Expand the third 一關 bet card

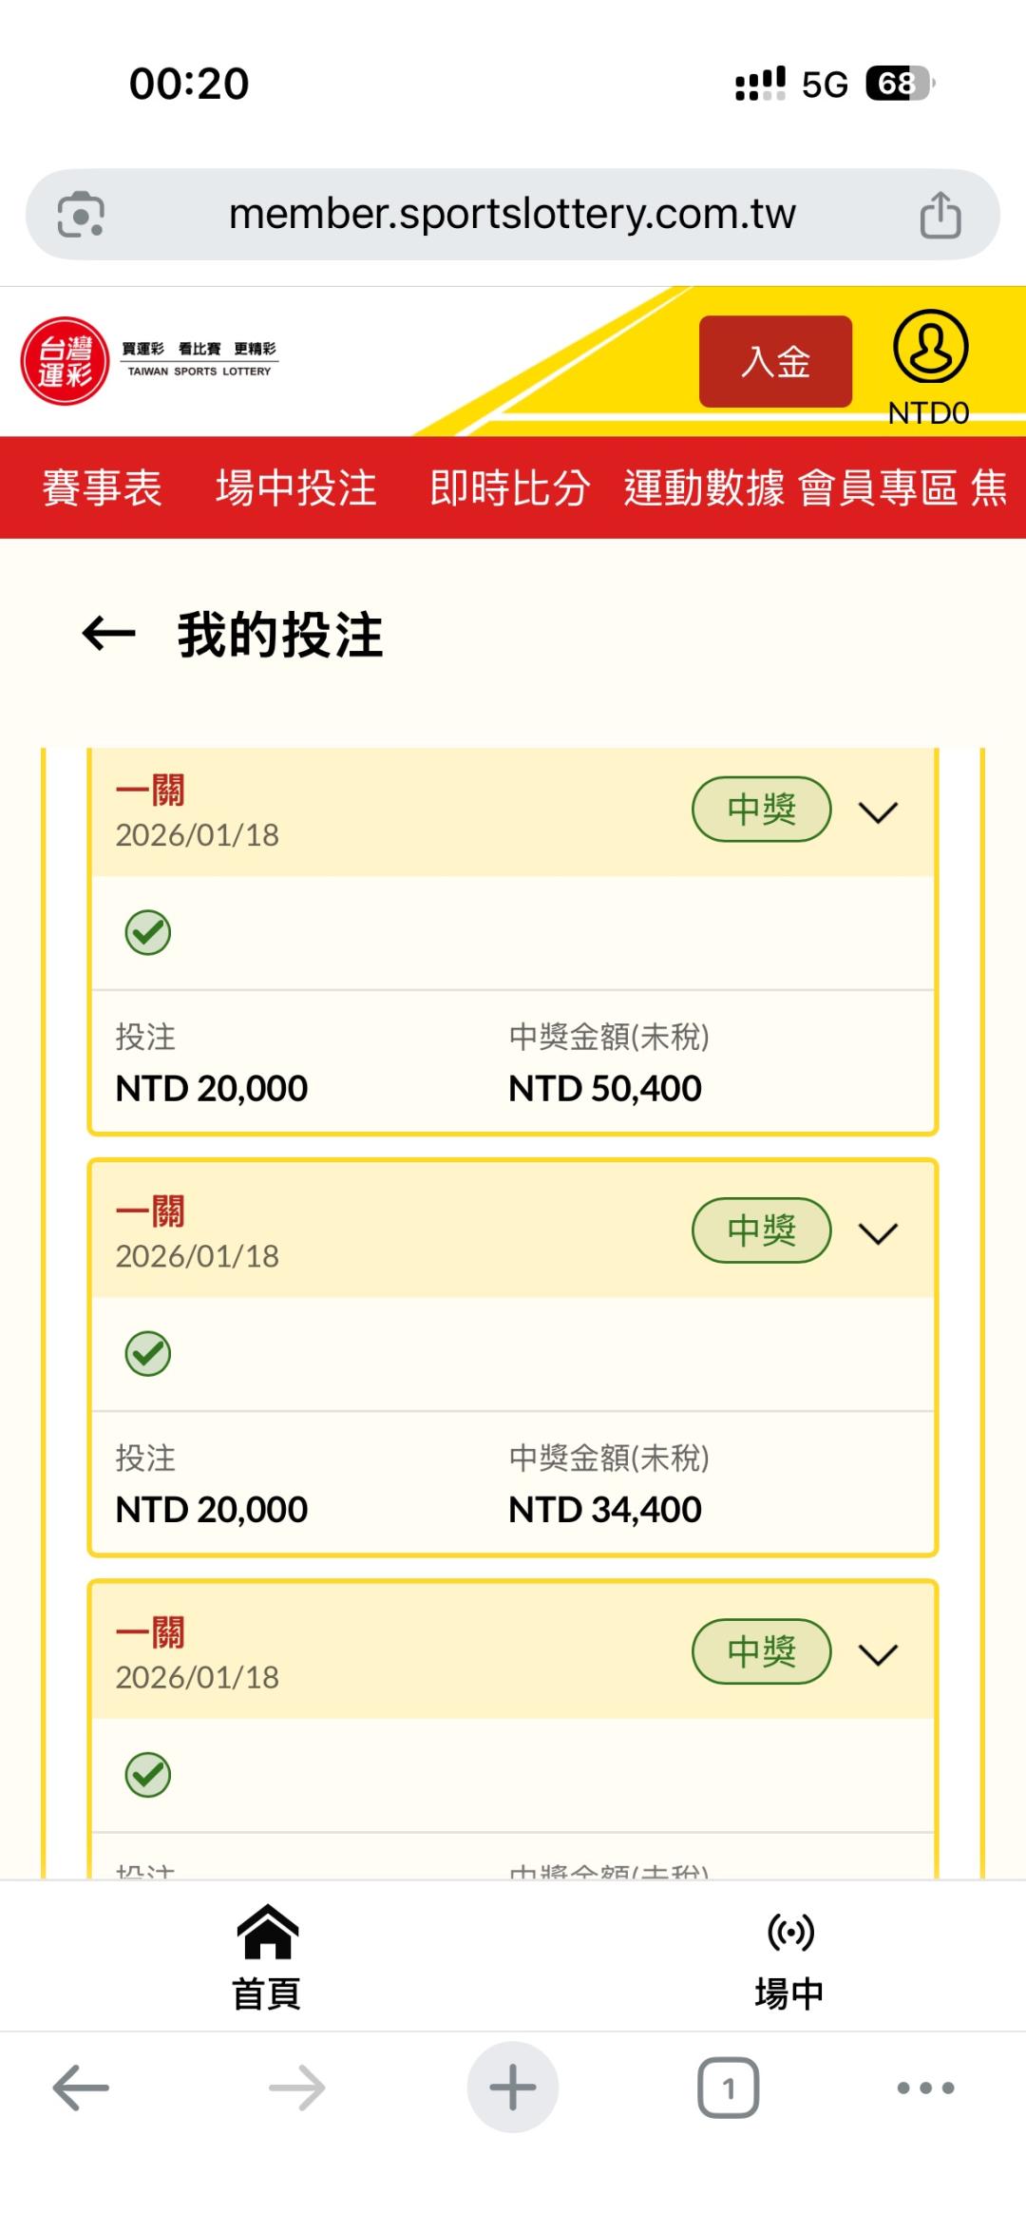coord(878,1654)
